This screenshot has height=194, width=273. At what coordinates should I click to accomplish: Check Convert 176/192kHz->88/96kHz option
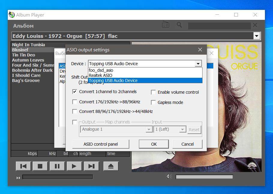tap(75, 102)
